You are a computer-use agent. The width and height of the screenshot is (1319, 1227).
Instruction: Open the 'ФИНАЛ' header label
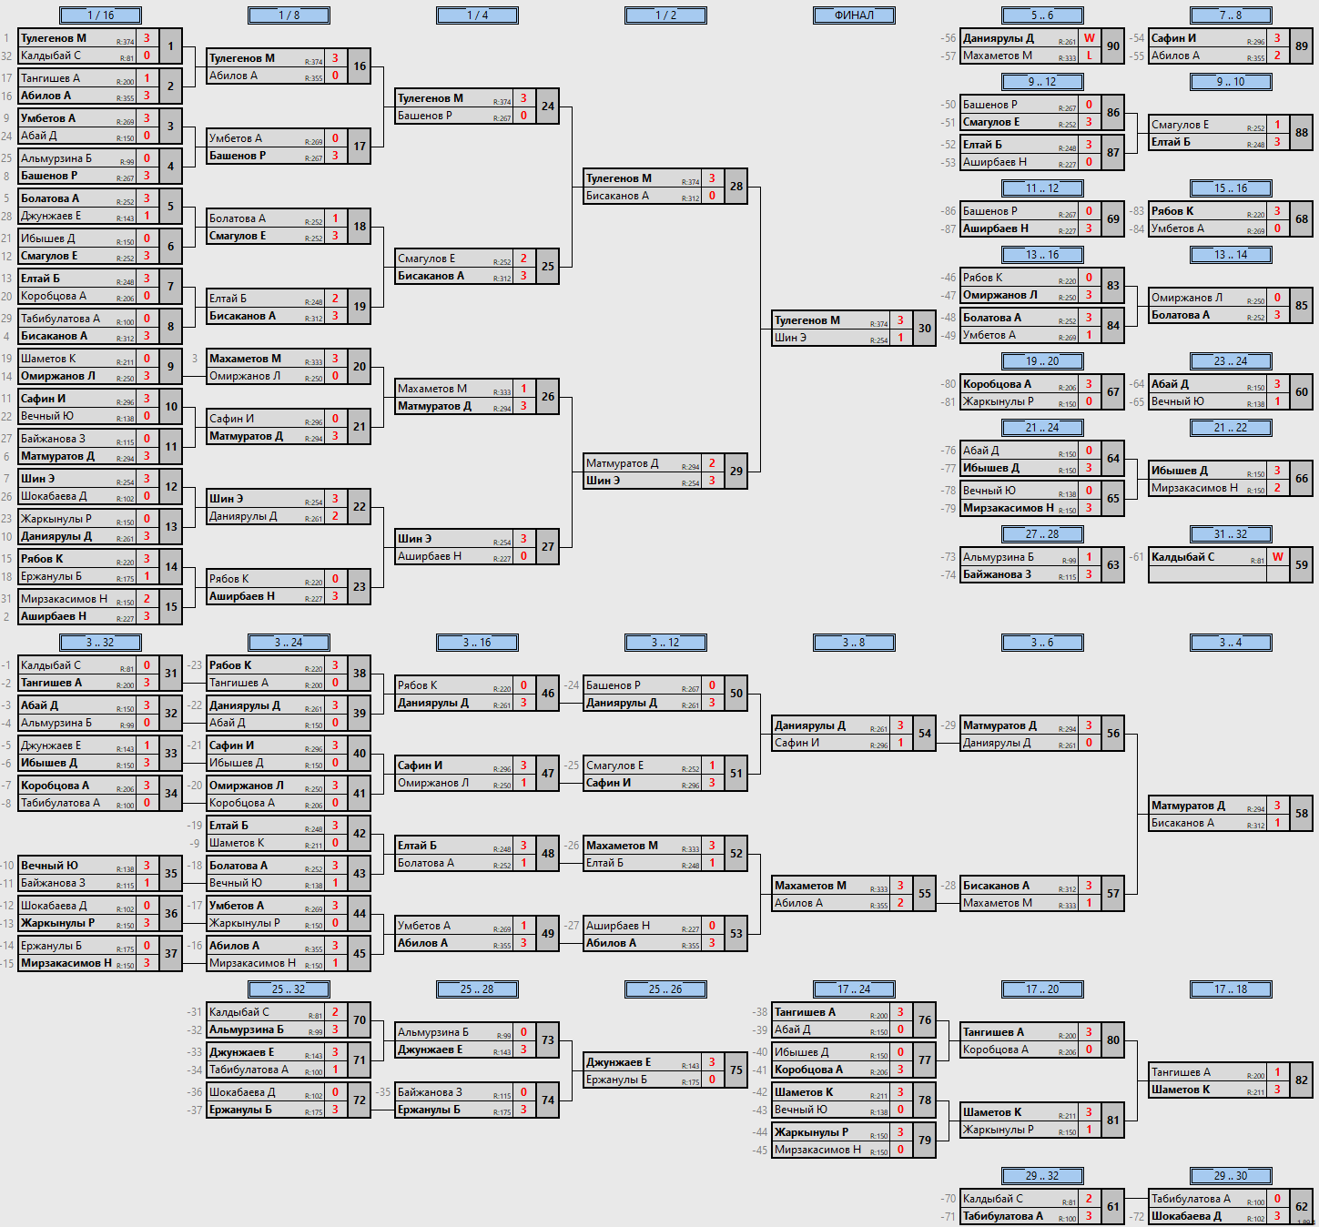point(854,15)
